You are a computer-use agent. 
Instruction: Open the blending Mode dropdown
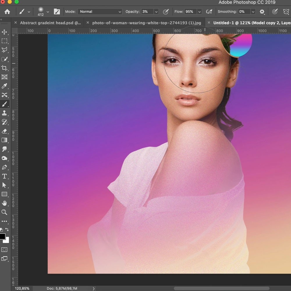pyautogui.click(x=100, y=12)
